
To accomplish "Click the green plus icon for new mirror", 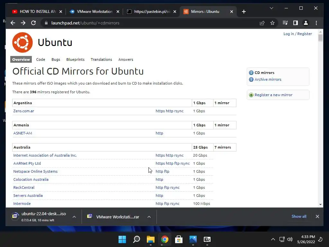I will click(x=251, y=95).
